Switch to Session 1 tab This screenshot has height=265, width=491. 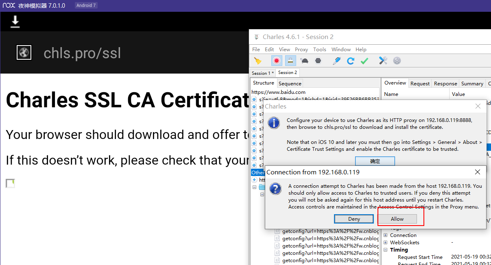tap(262, 73)
